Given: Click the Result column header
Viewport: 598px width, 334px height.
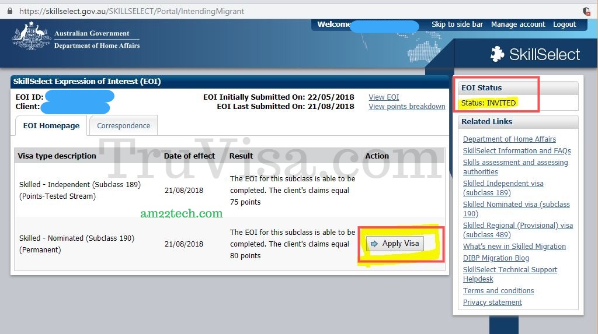Looking at the screenshot, I should pos(241,156).
